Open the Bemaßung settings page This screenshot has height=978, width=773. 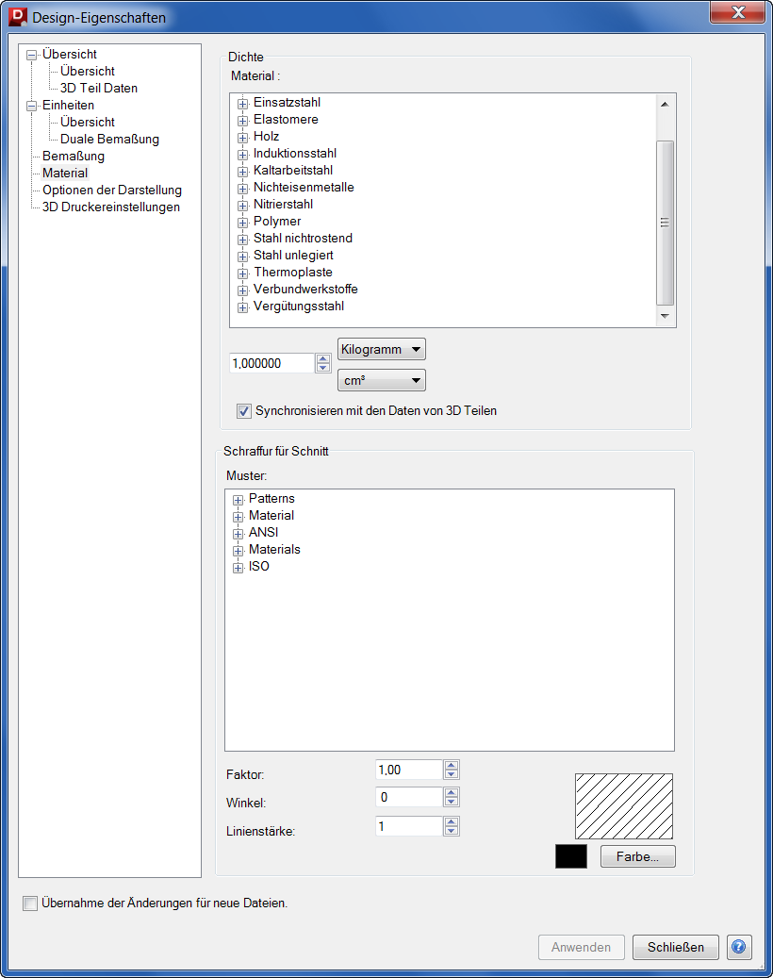[x=74, y=156]
